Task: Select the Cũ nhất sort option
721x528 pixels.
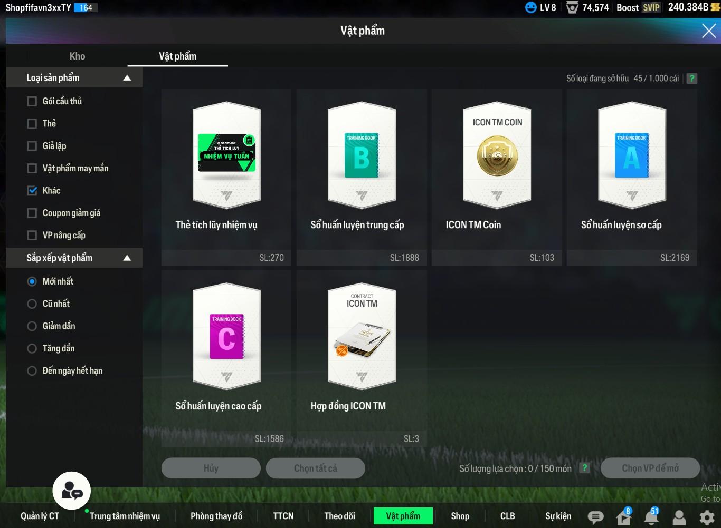Action: [x=32, y=304]
